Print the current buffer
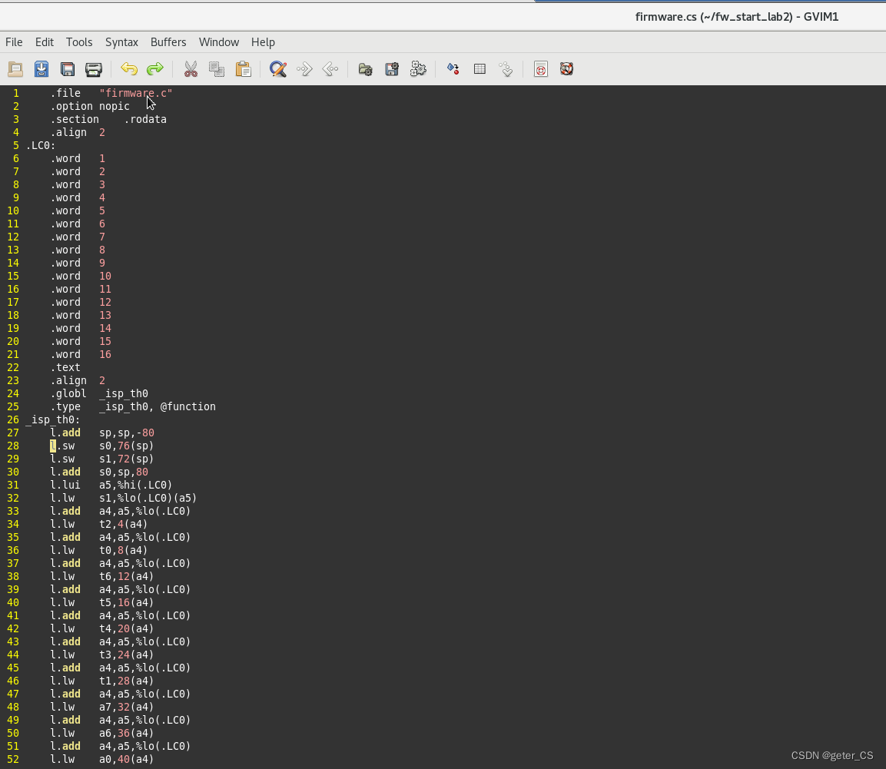Viewport: 886px width, 769px height. pos(94,69)
